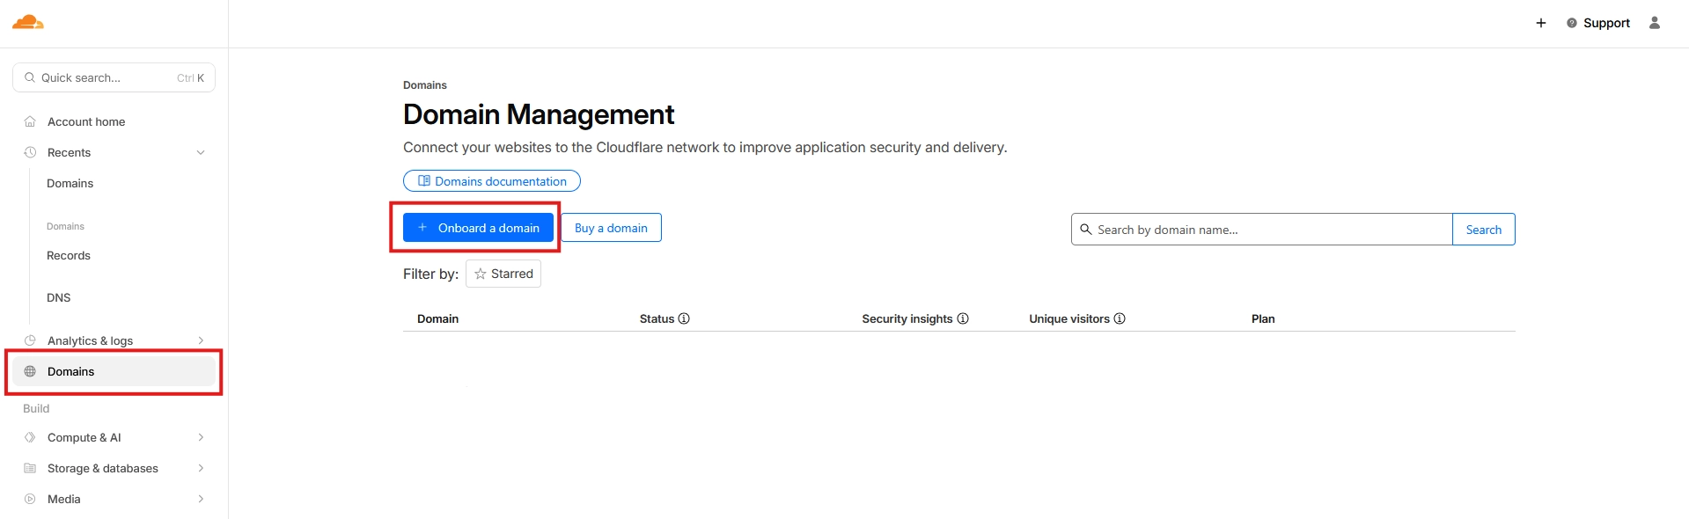Toggle the Starred filter
The image size is (1689, 519).
[x=503, y=274]
